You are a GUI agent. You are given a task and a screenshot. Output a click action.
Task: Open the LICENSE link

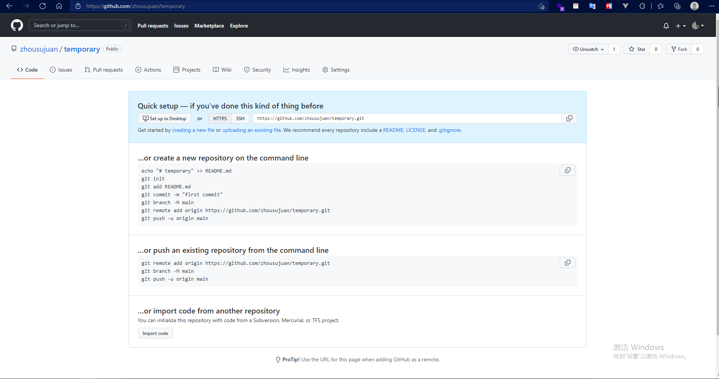click(x=415, y=130)
